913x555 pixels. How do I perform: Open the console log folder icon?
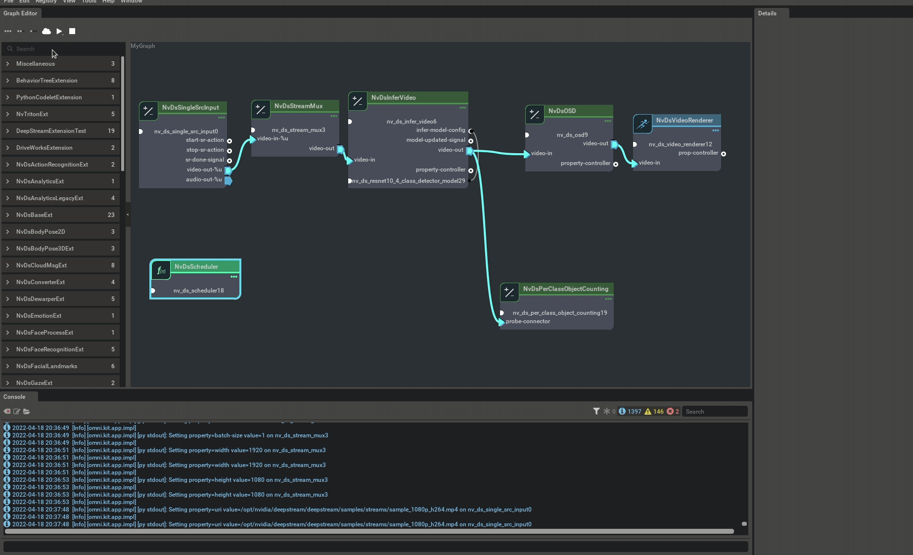pyautogui.click(x=27, y=411)
